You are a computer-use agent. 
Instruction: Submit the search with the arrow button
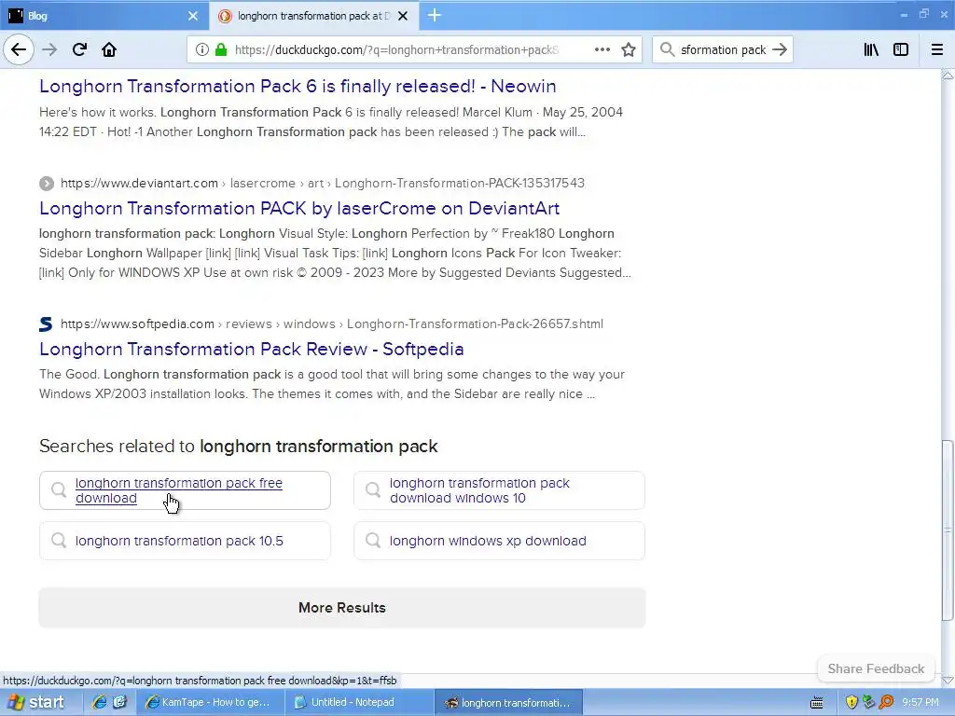tap(779, 49)
